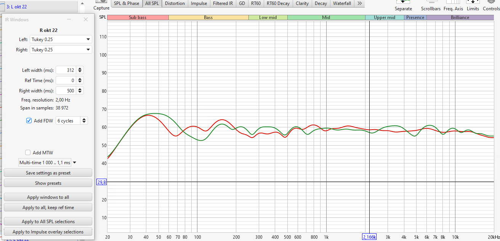This screenshot has height=241, width=500.
Task: Open the Distortion tab
Action: [175, 3]
